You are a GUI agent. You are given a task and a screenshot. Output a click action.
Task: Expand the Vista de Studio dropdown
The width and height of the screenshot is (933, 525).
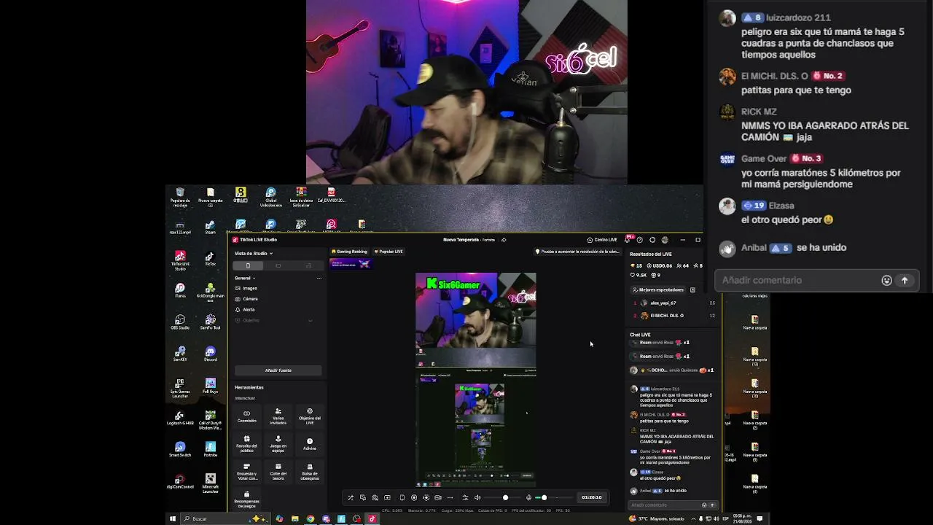coord(254,253)
